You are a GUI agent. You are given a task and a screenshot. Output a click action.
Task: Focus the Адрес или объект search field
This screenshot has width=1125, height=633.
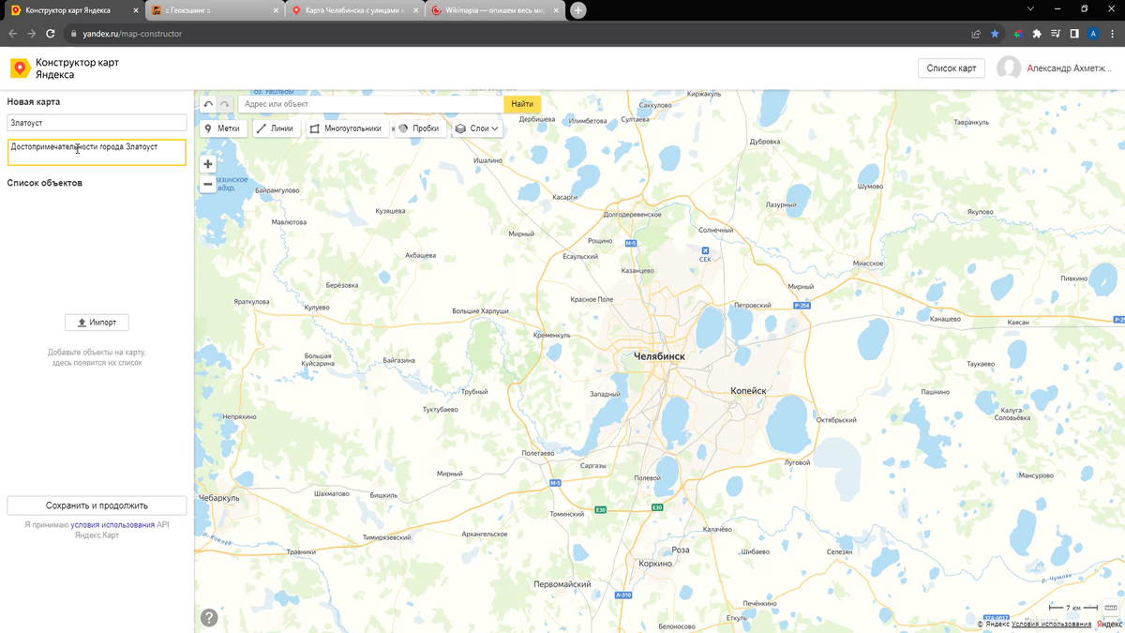click(x=371, y=104)
